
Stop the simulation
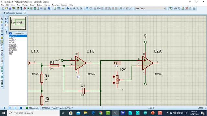[x=21, y=108]
